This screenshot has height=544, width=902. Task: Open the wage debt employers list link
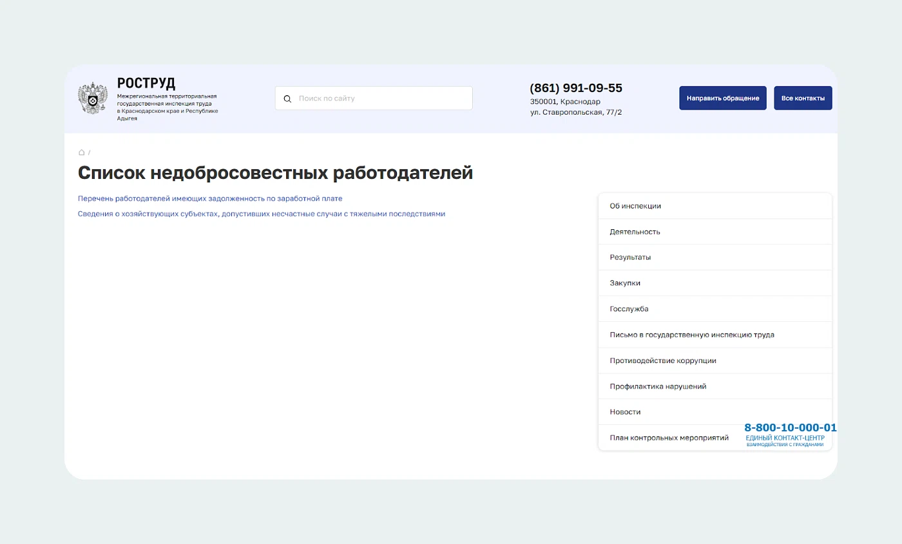(x=211, y=198)
